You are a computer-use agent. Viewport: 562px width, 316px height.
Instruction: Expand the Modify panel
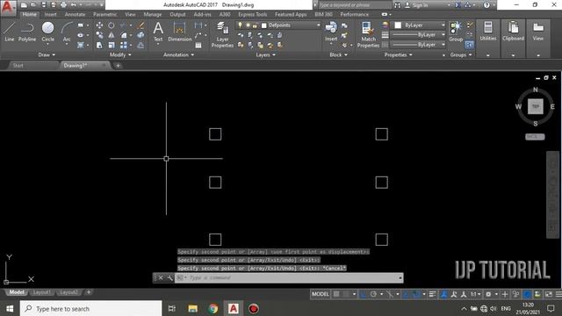coord(120,54)
